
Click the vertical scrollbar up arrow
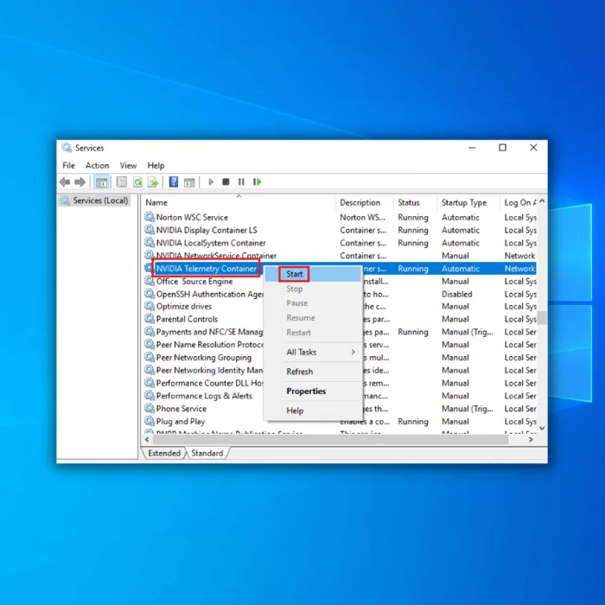click(x=542, y=201)
